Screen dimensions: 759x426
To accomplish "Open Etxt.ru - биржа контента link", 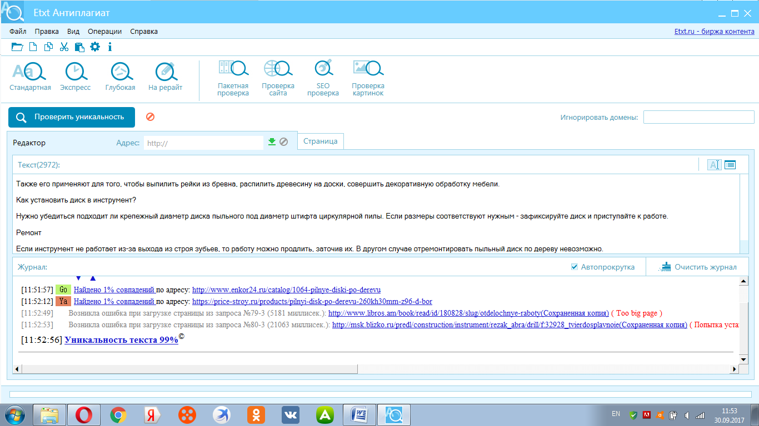I will [x=715, y=32].
